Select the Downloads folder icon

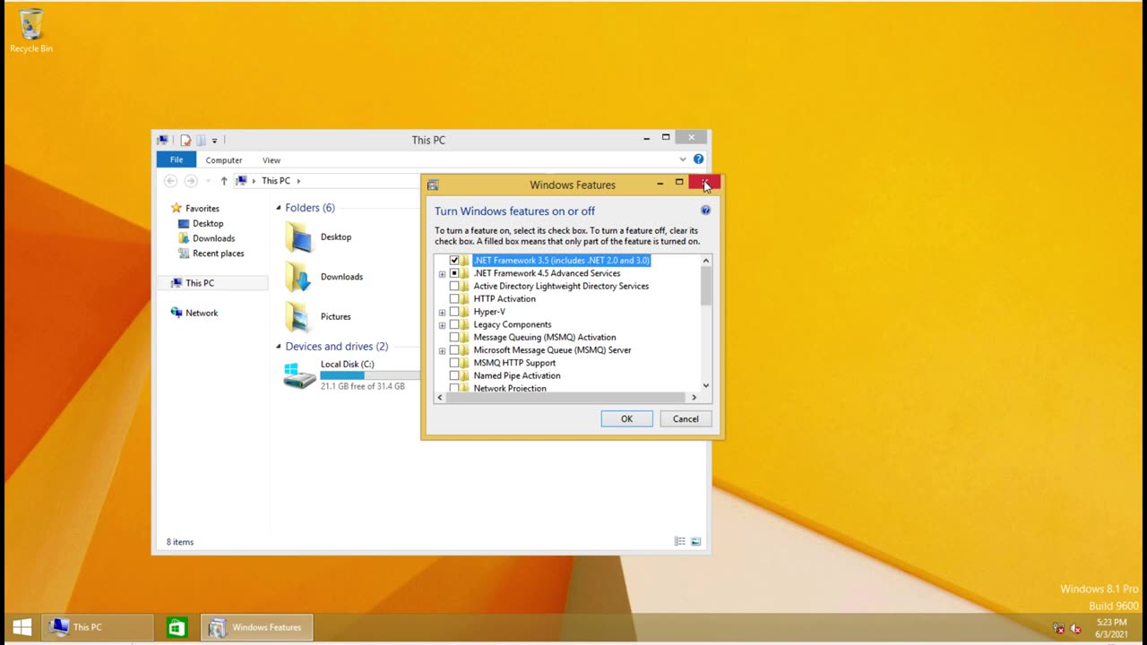click(x=298, y=277)
